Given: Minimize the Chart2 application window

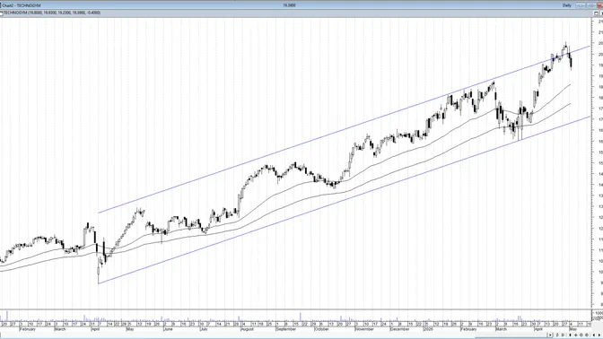Looking at the screenshot, I should click(x=581, y=5).
